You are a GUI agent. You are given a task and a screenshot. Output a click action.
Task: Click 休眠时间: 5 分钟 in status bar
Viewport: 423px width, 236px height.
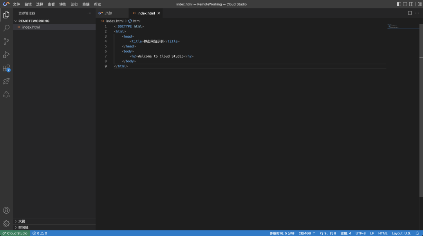[282, 233]
